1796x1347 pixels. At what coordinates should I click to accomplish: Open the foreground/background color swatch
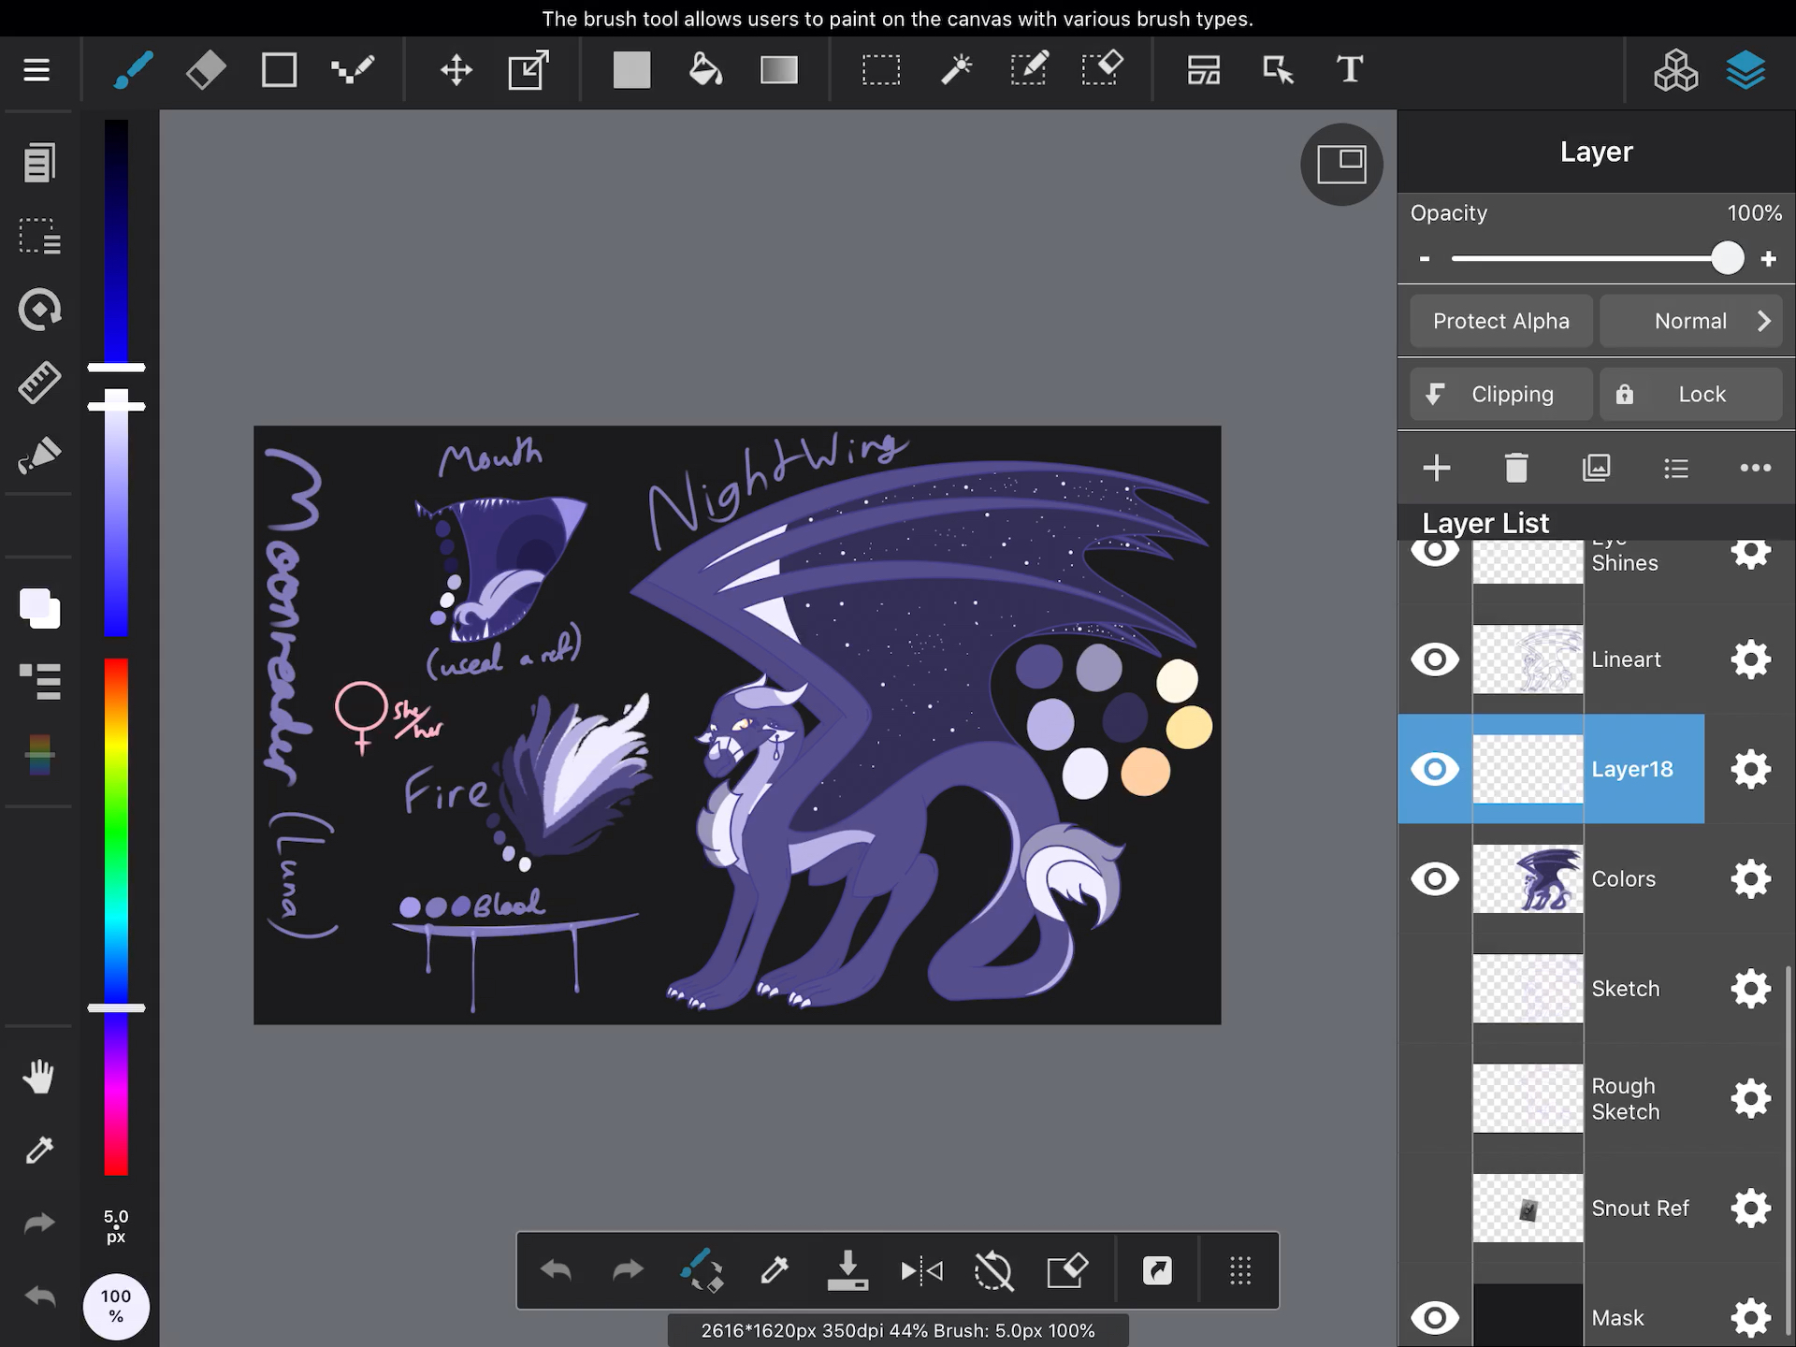click(39, 608)
